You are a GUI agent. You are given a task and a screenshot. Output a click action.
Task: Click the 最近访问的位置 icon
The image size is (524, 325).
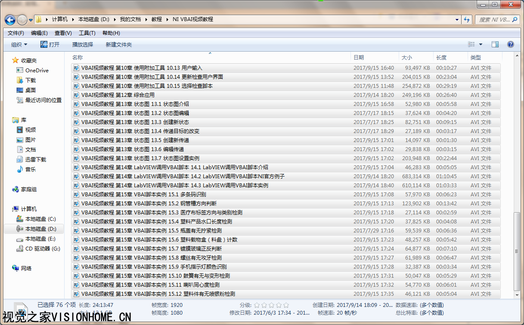(20, 100)
